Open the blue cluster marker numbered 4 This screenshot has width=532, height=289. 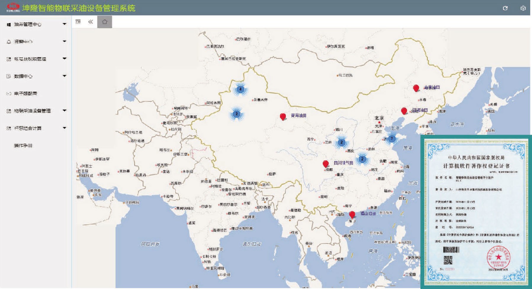tap(240, 89)
